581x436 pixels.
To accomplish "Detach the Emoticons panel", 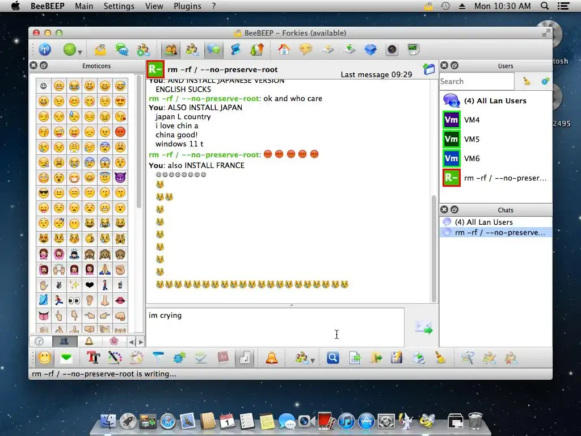I will [x=44, y=65].
